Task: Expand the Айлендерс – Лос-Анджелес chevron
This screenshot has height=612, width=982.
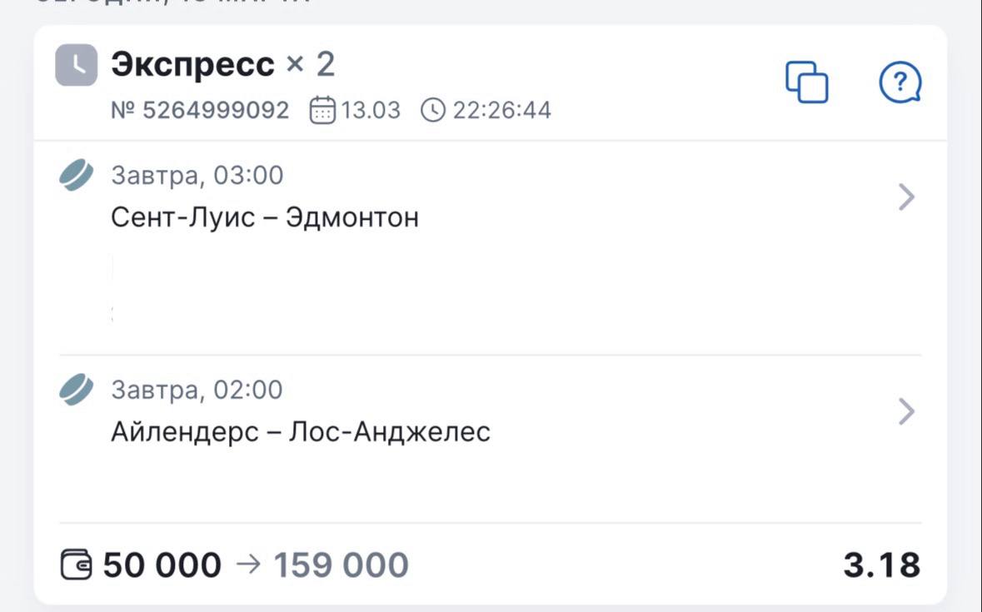Action: (x=907, y=411)
